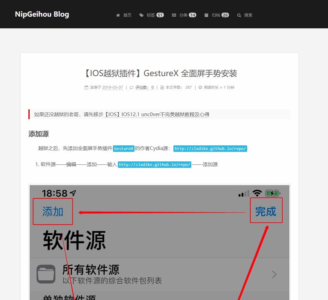The height and width of the screenshot is (300, 328).
Task: Click the GestureX code tag
Action: pyautogui.click(x=124, y=149)
